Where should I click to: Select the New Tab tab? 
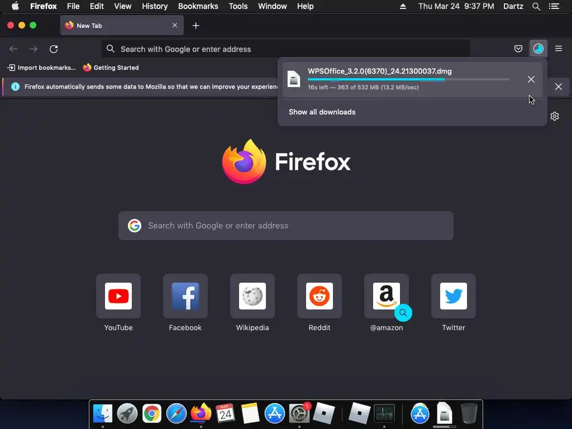coord(122,25)
